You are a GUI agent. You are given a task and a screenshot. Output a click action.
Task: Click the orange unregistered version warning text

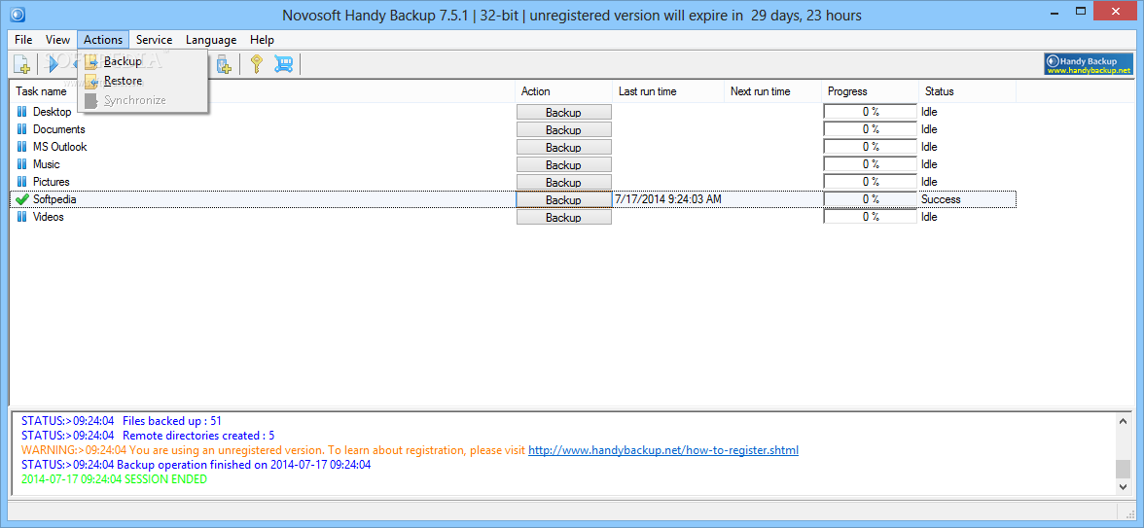click(x=273, y=450)
